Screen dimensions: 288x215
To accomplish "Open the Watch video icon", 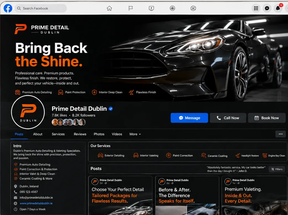I will click(151, 8).
